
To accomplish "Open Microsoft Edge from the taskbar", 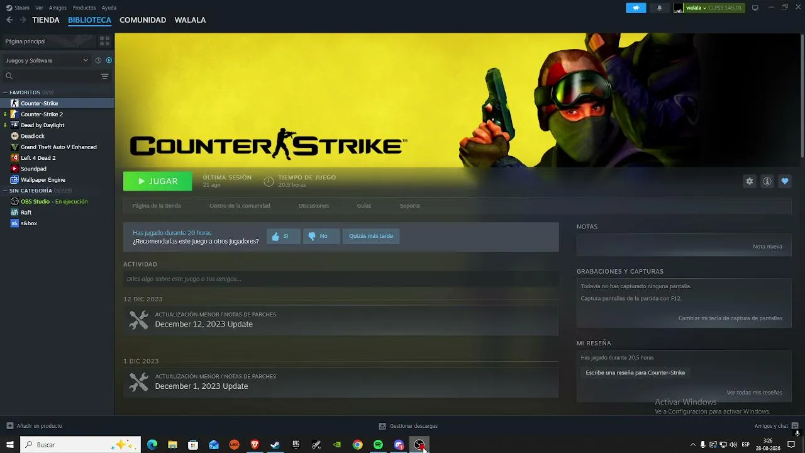I will pyautogui.click(x=152, y=445).
